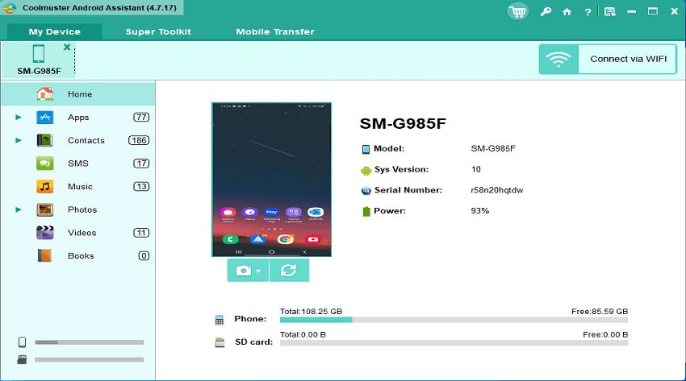Click the Apps count badge 77
This screenshot has width=686, height=381.
point(141,118)
